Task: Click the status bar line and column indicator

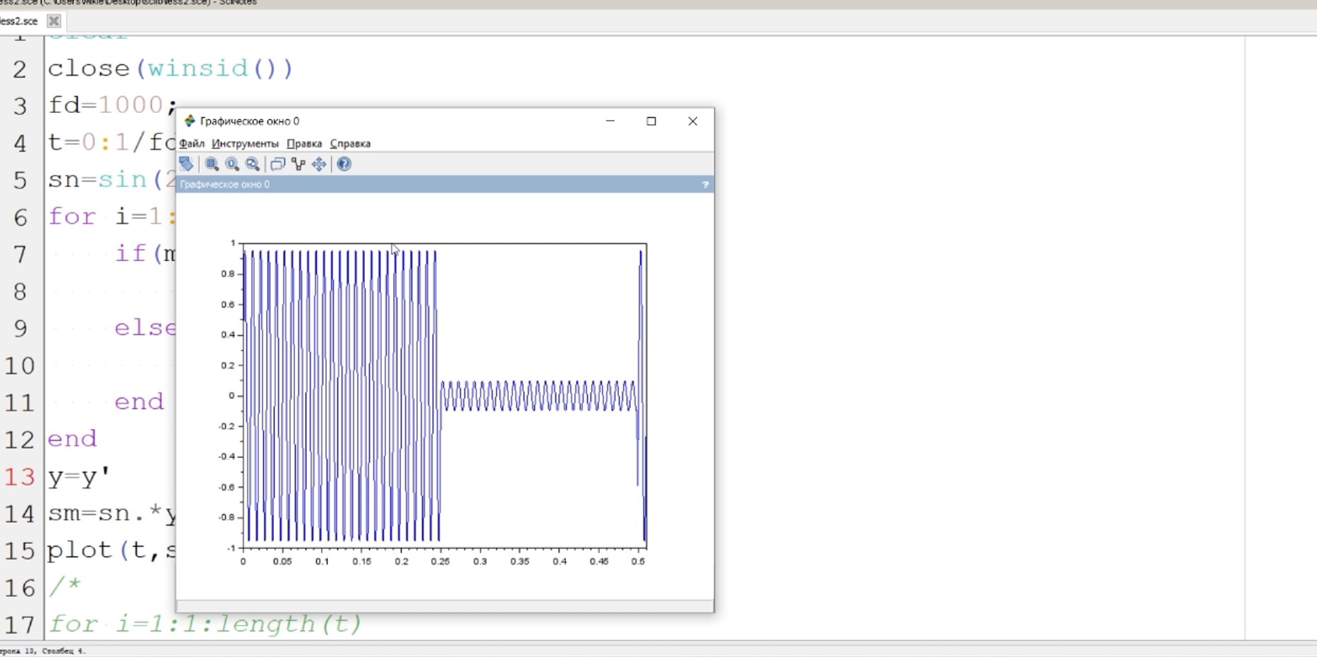Action: [42, 651]
